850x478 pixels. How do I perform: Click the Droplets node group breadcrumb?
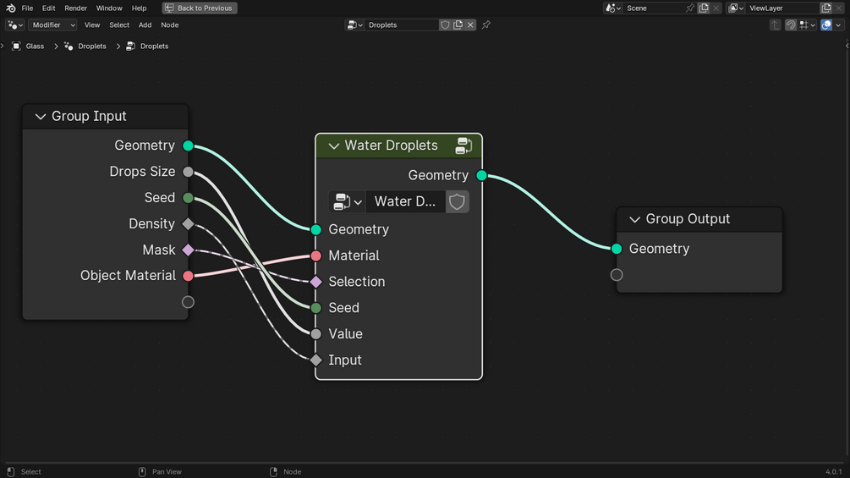point(155,46)
